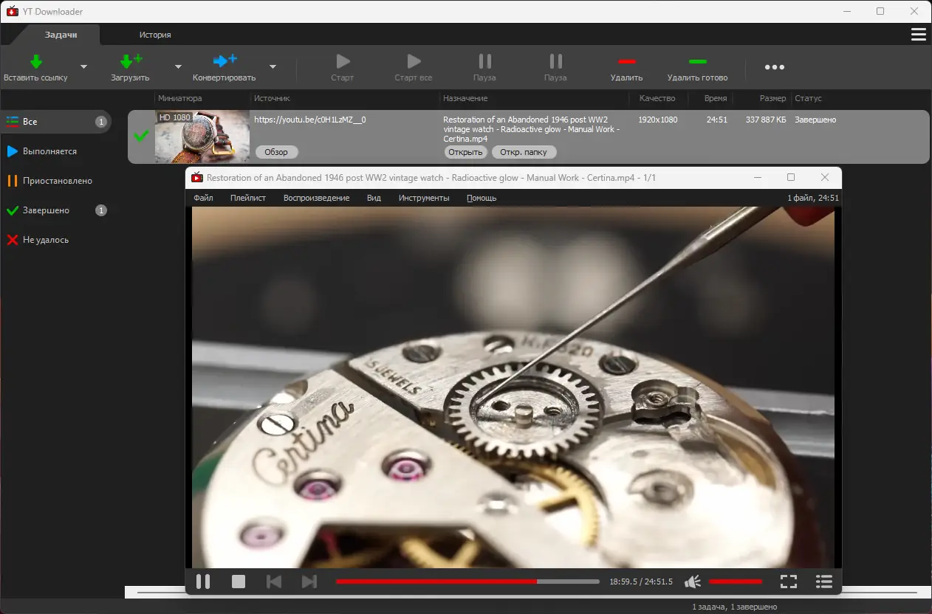Select the Приостановлено filter in sidebar
The height and width of the screenshot is (614, 932).
click(x=56, y=181)
